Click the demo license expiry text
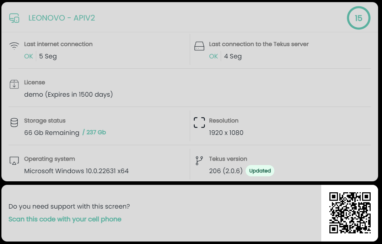Viewport: 382px width, 244px height. 69,95
